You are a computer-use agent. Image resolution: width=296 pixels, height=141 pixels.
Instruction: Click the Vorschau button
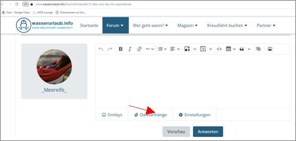pos(176,132)
